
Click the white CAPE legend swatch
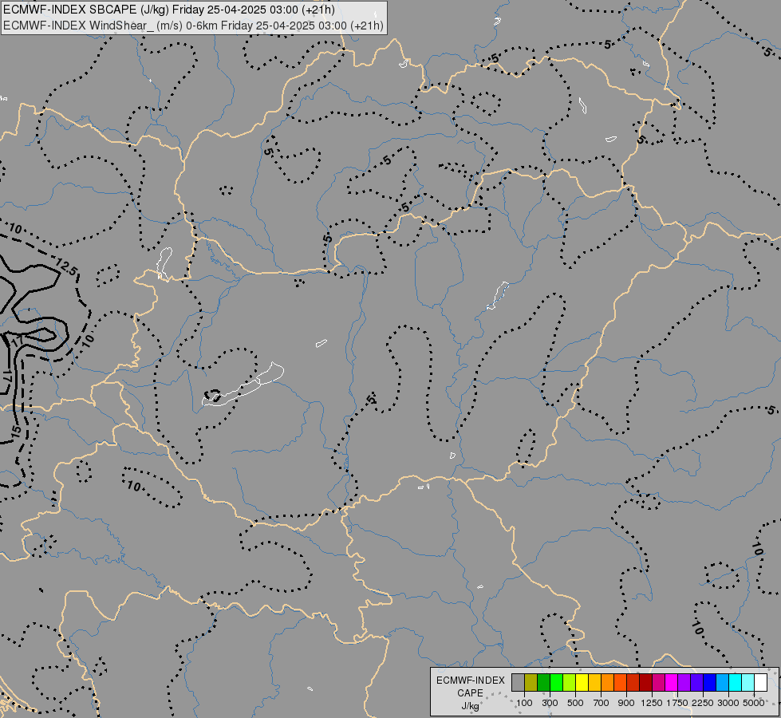[x=760, y=682]
